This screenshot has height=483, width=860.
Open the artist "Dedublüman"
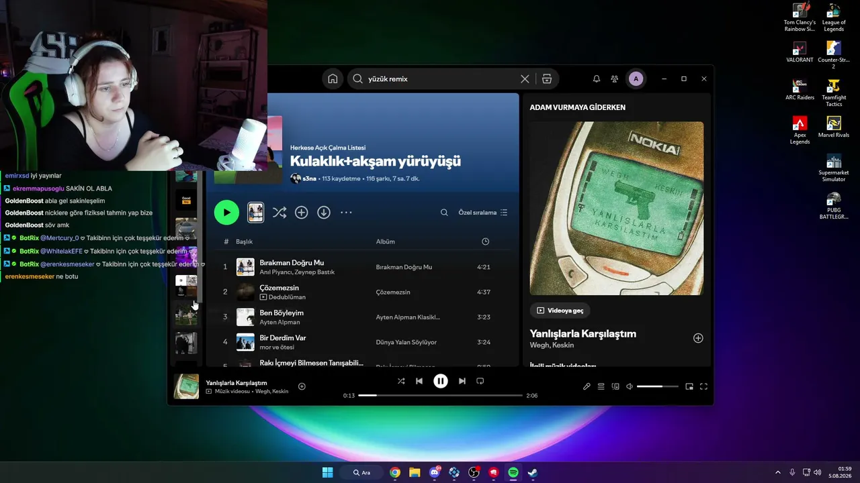[287, 297]
